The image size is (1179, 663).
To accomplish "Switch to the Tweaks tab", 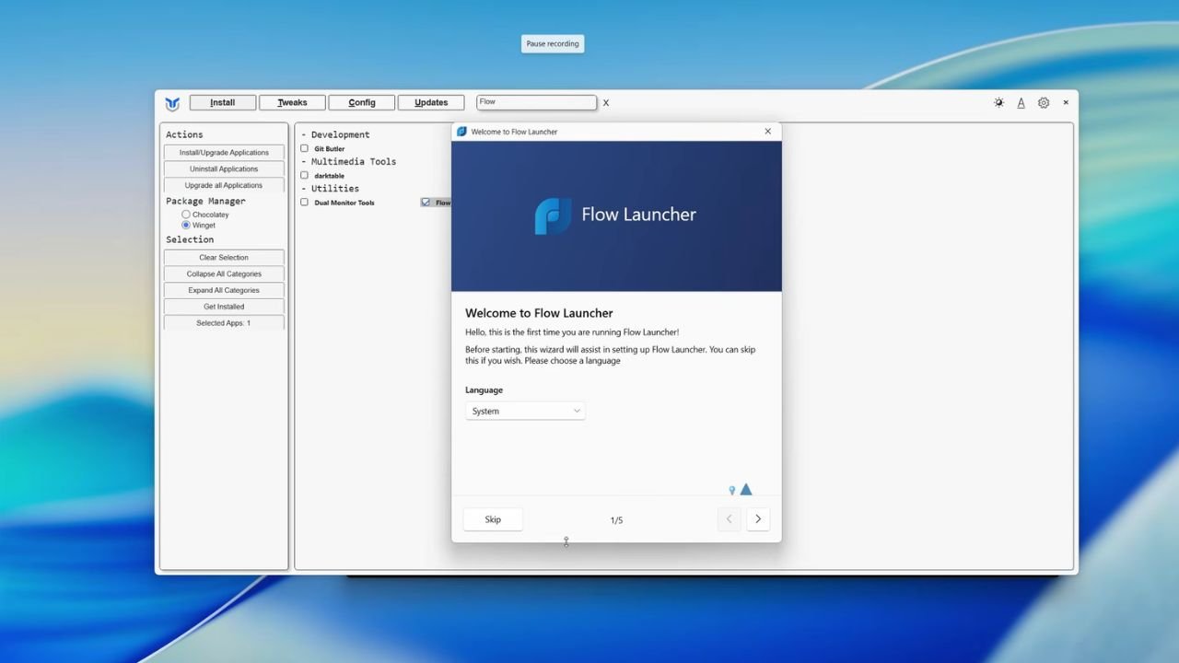I will click(292, 102).
